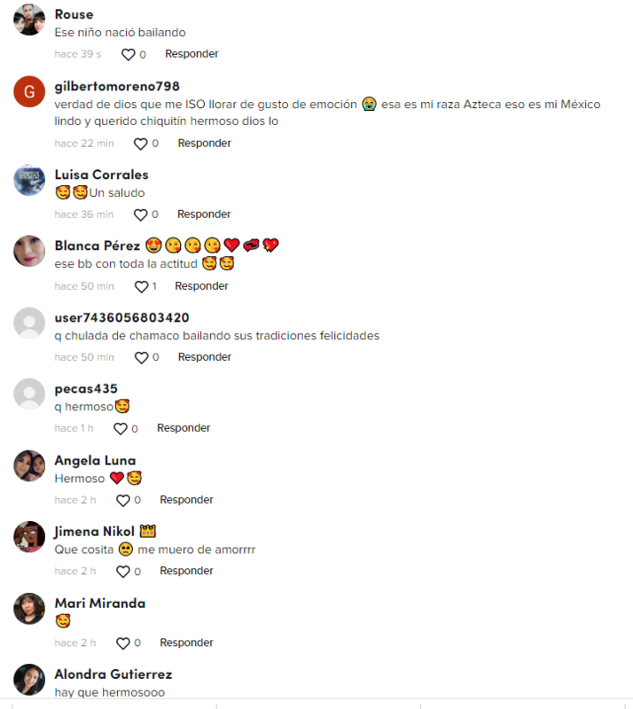
Task: Reply to Luisa Corrales's comment
Action: coord(204,214)
